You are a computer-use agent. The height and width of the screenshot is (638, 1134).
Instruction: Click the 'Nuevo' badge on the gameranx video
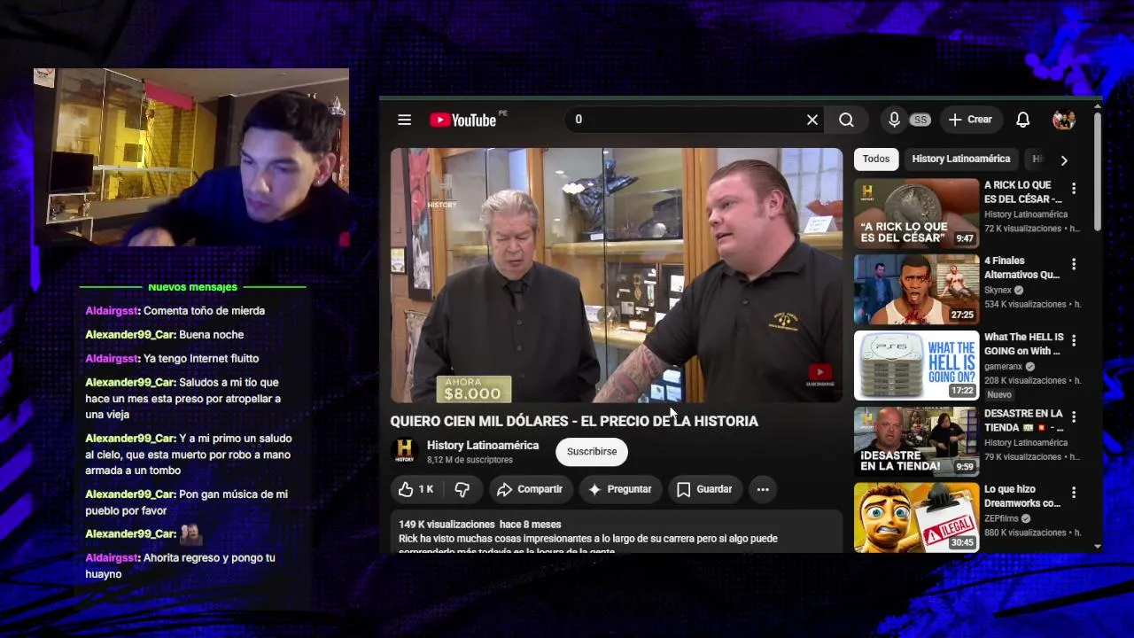point(998,394)
